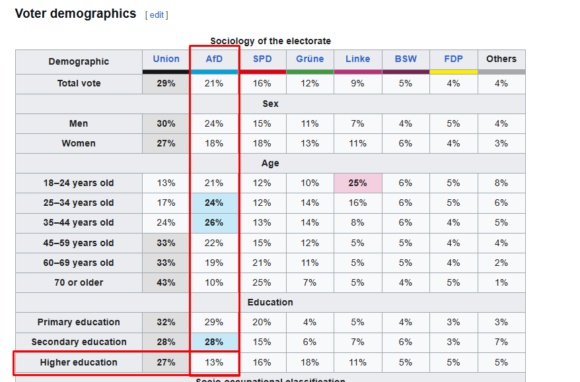Select the Total vote row header

79,84
